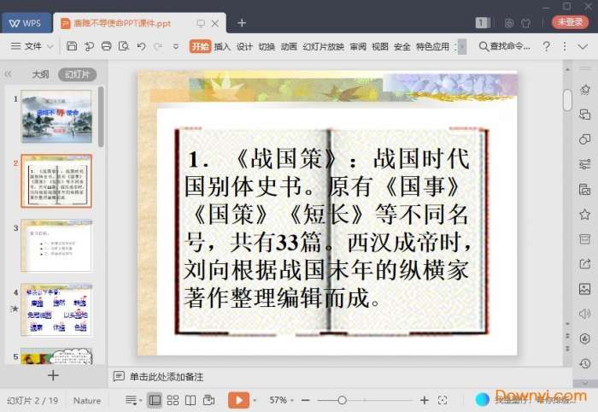Screen dimensions: 598x412
Task: Open the 插入 ribbon tab
Action: 222,46
